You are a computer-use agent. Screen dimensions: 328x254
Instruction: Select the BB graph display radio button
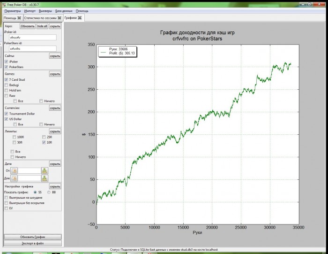click(x=49, y=192)
